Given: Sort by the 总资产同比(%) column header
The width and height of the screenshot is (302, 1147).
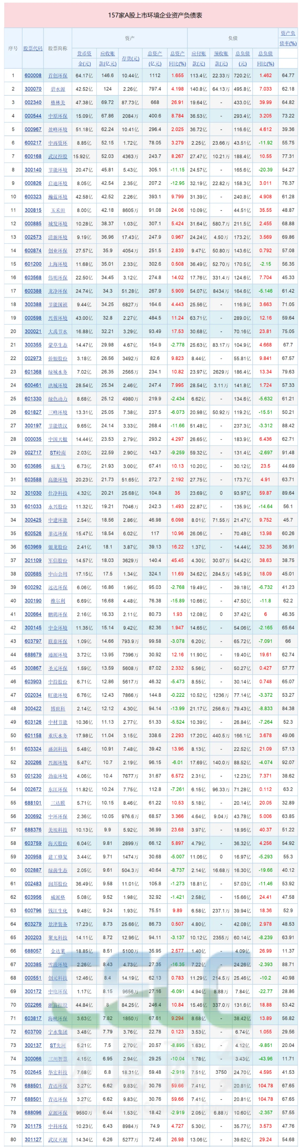Looking at the screenshot, I should [177, 58].
